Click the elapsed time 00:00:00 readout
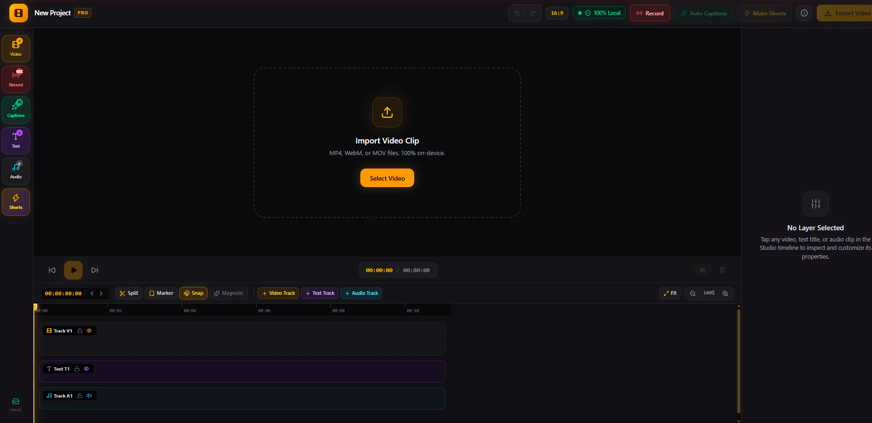Image resolution: width=872 pixels, height=423 pixels. point(379,270)
